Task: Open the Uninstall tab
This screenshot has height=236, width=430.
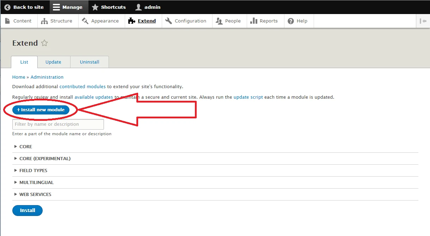Action: [x=89, y=62]
